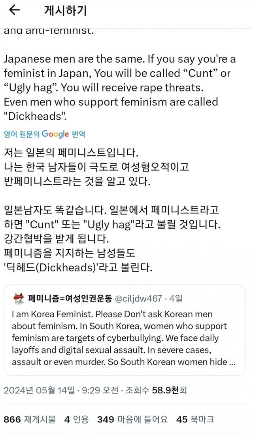The width and height of the screenshot is (253, 437).
Task: Click the 영어 원문의 translation source text
Action: click(22, 134)
